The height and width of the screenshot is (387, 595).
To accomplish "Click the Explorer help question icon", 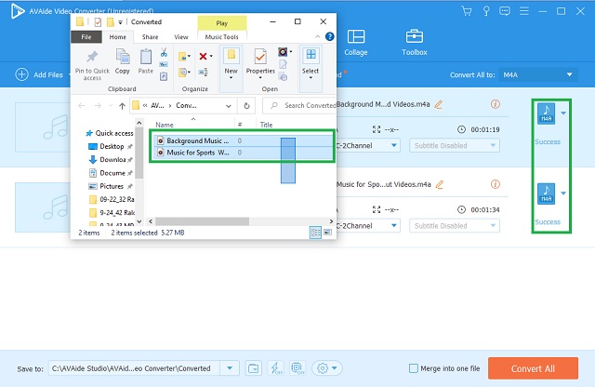I will pyautogui.click(x=330, y=36).
